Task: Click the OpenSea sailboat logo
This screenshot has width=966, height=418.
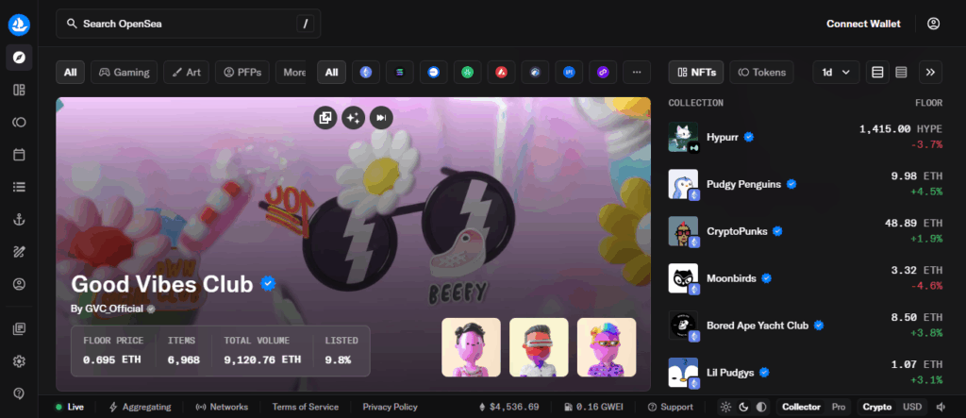Action: click(19, 23)
